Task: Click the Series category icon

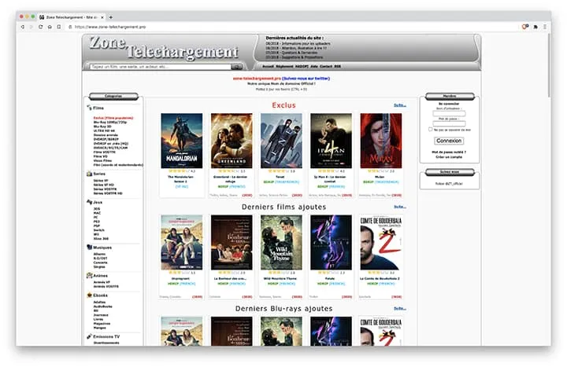Action: 89,174
